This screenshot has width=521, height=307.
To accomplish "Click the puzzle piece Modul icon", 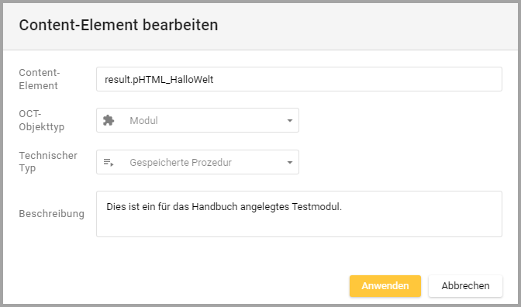I will point(109,120).
